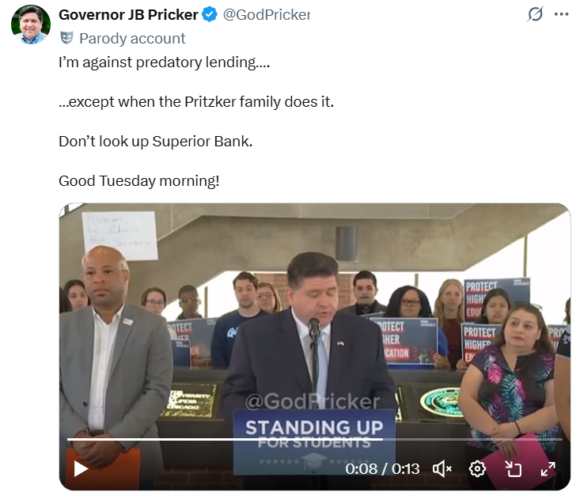Unmute the video using the speaker icon
Image resolution: width=576 pixels, height=496 pixels.
442,469
